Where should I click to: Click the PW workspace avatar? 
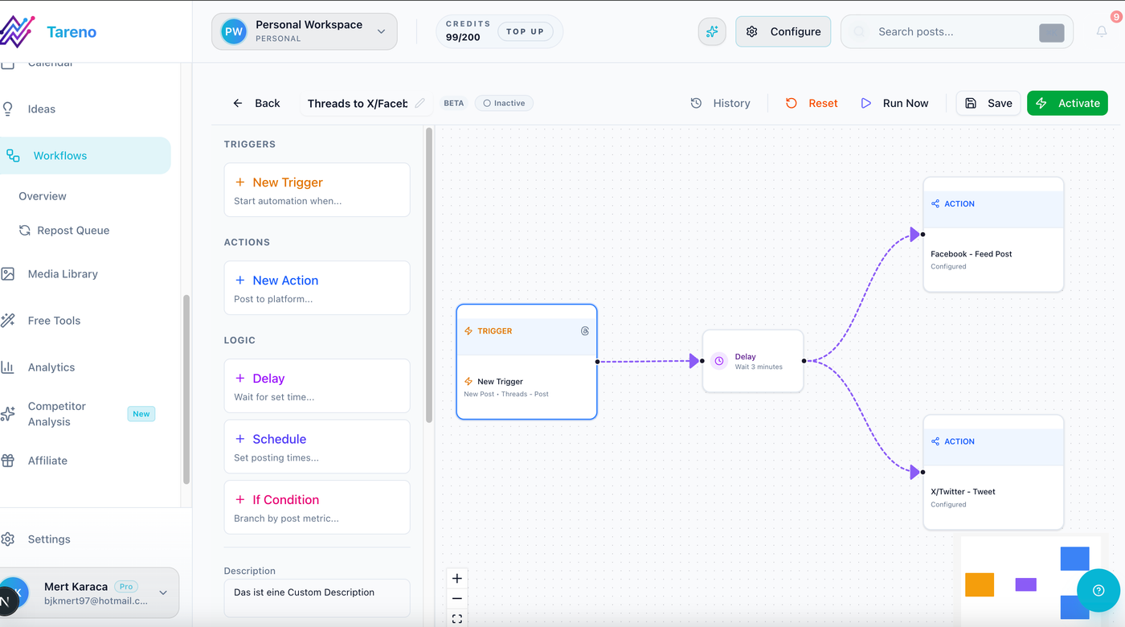point(234,31)
